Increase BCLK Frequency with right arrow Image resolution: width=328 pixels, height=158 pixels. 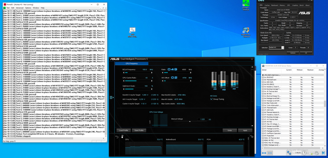[x=152, y=73]
